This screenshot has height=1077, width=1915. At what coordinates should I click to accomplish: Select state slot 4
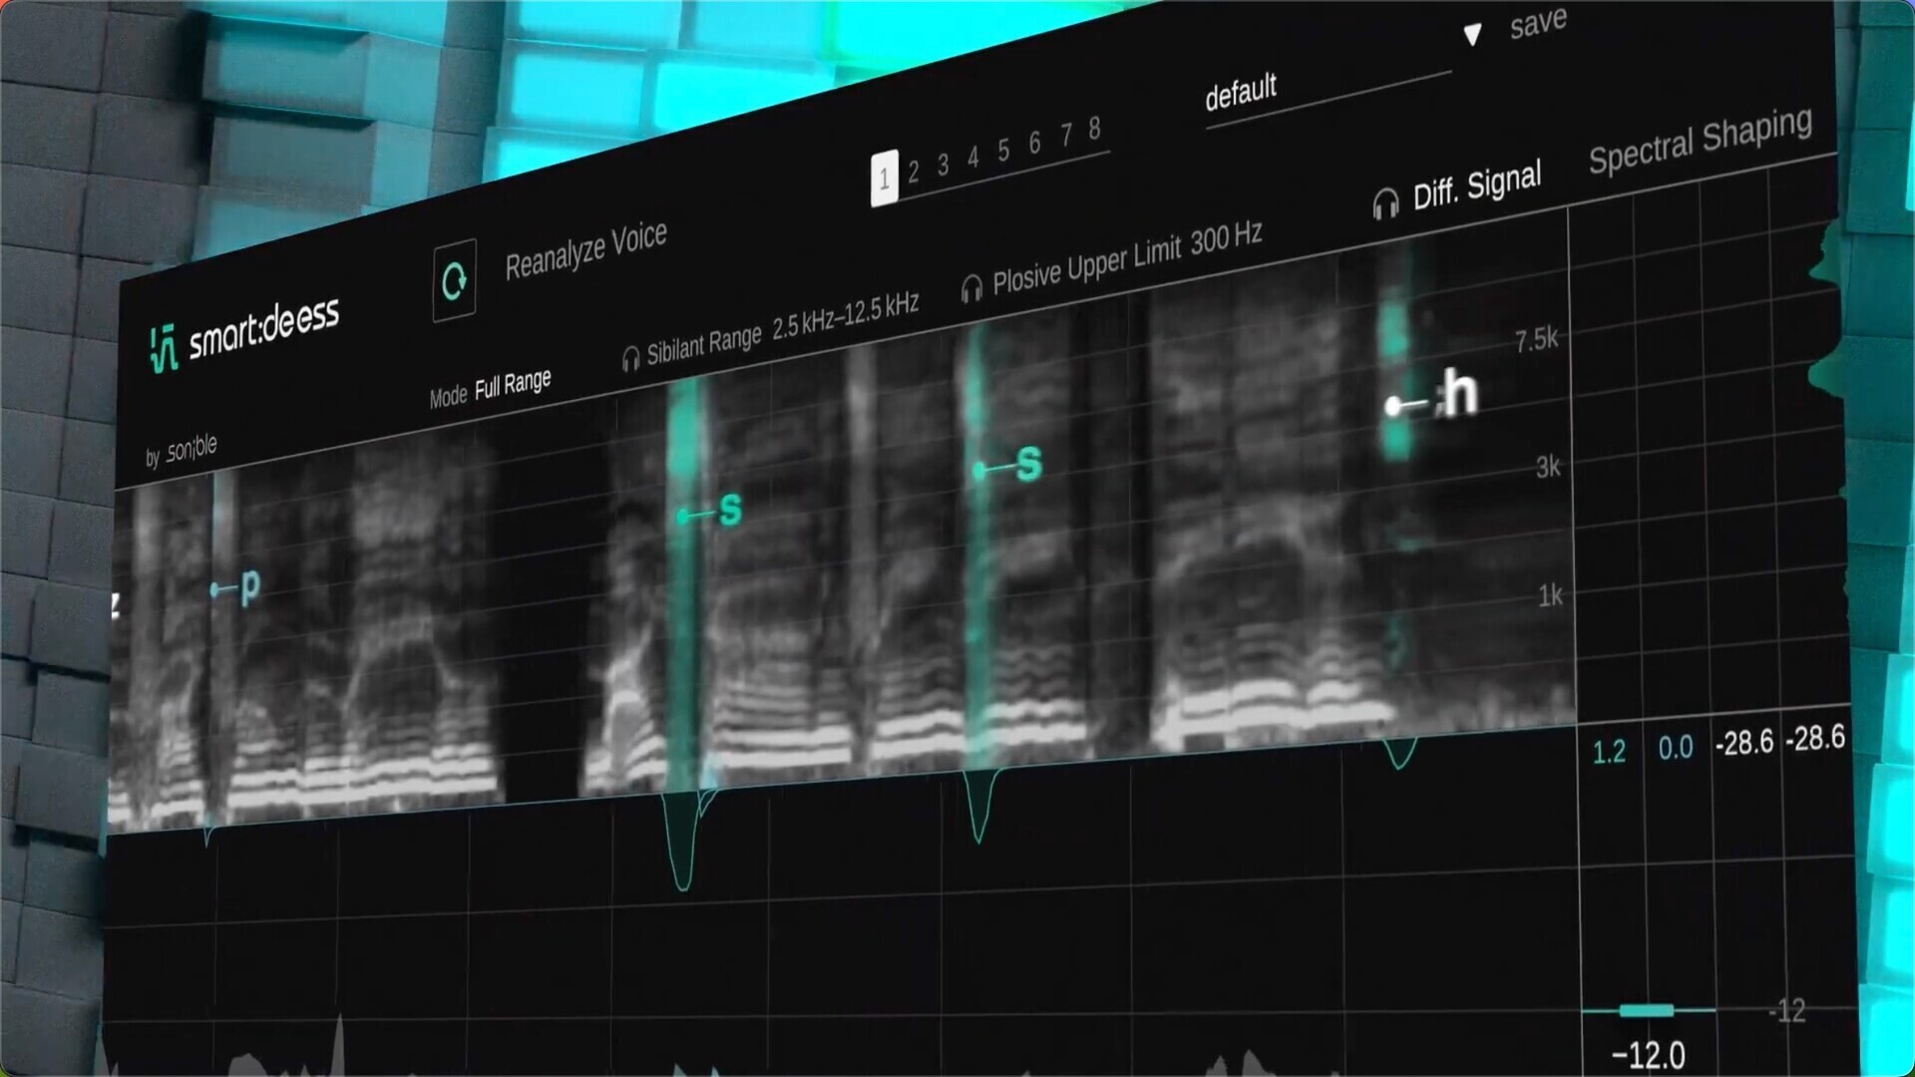click(x=972, y=156)
